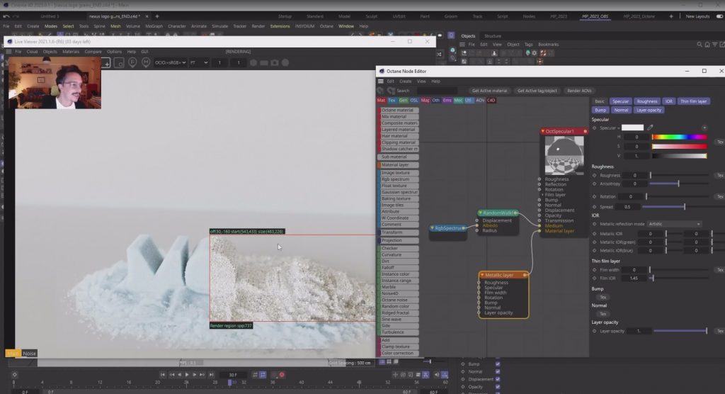Select the Noise tab below the render

coord(29,354)
